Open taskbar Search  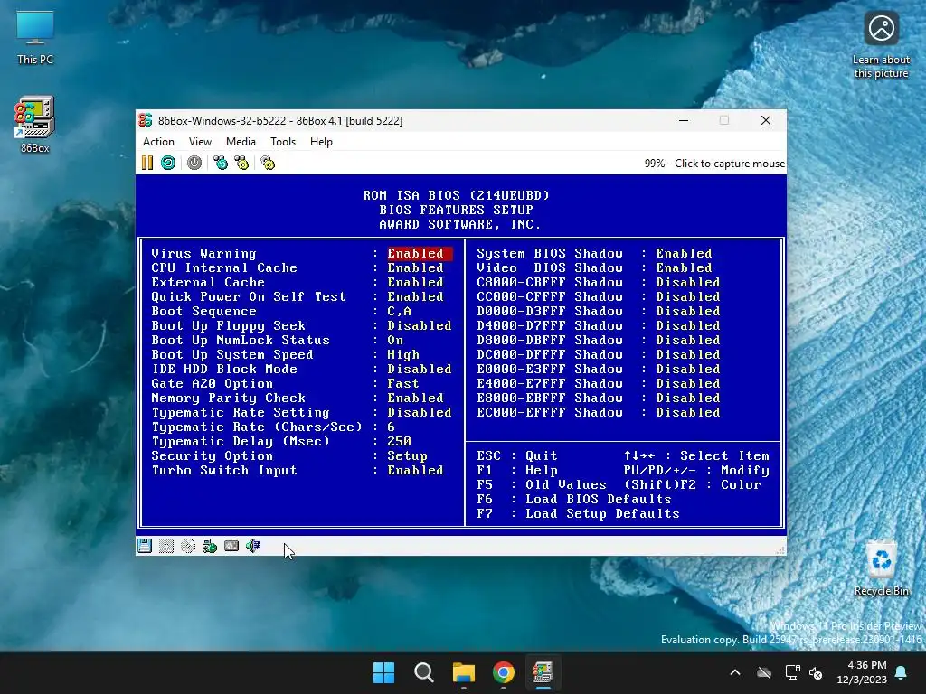pyautogui.click(x=423, y=672)
